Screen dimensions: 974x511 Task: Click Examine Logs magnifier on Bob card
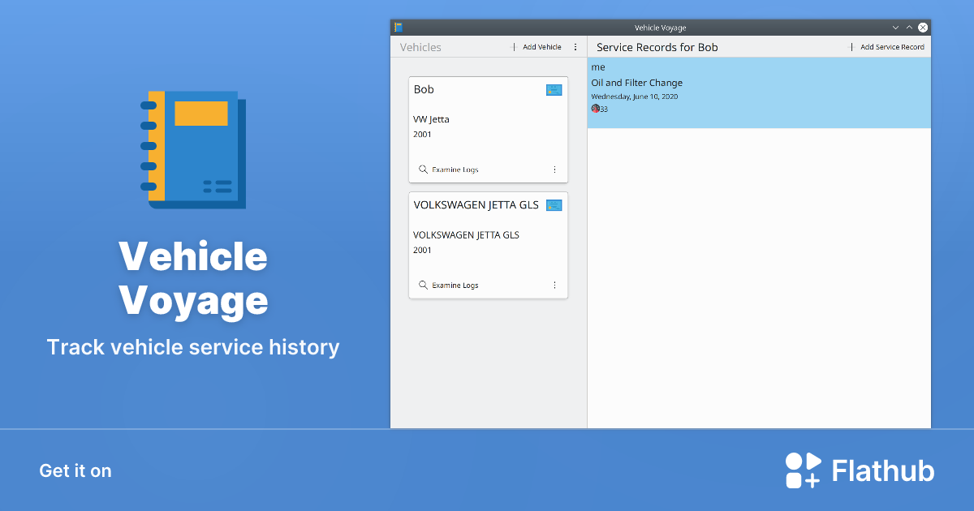[x=423, y=170]
